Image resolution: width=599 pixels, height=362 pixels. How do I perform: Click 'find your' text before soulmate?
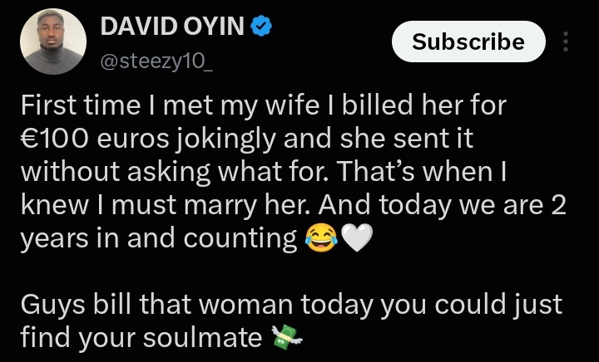pos(78,338)
